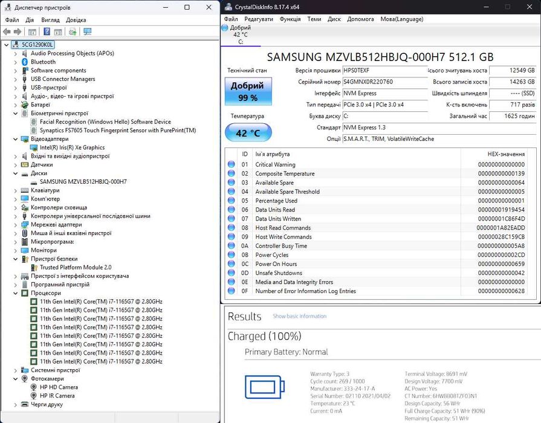Click the CrystalDiskInfo title bar app icon
The width and height of the screenshot is (541, 423).
pyautogui.click(x=228, y=7)
